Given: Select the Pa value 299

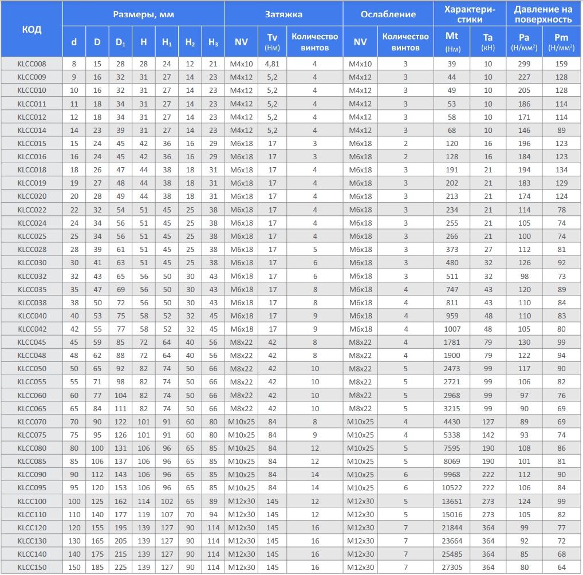Looking at the screenshot, I should (524, 64).
